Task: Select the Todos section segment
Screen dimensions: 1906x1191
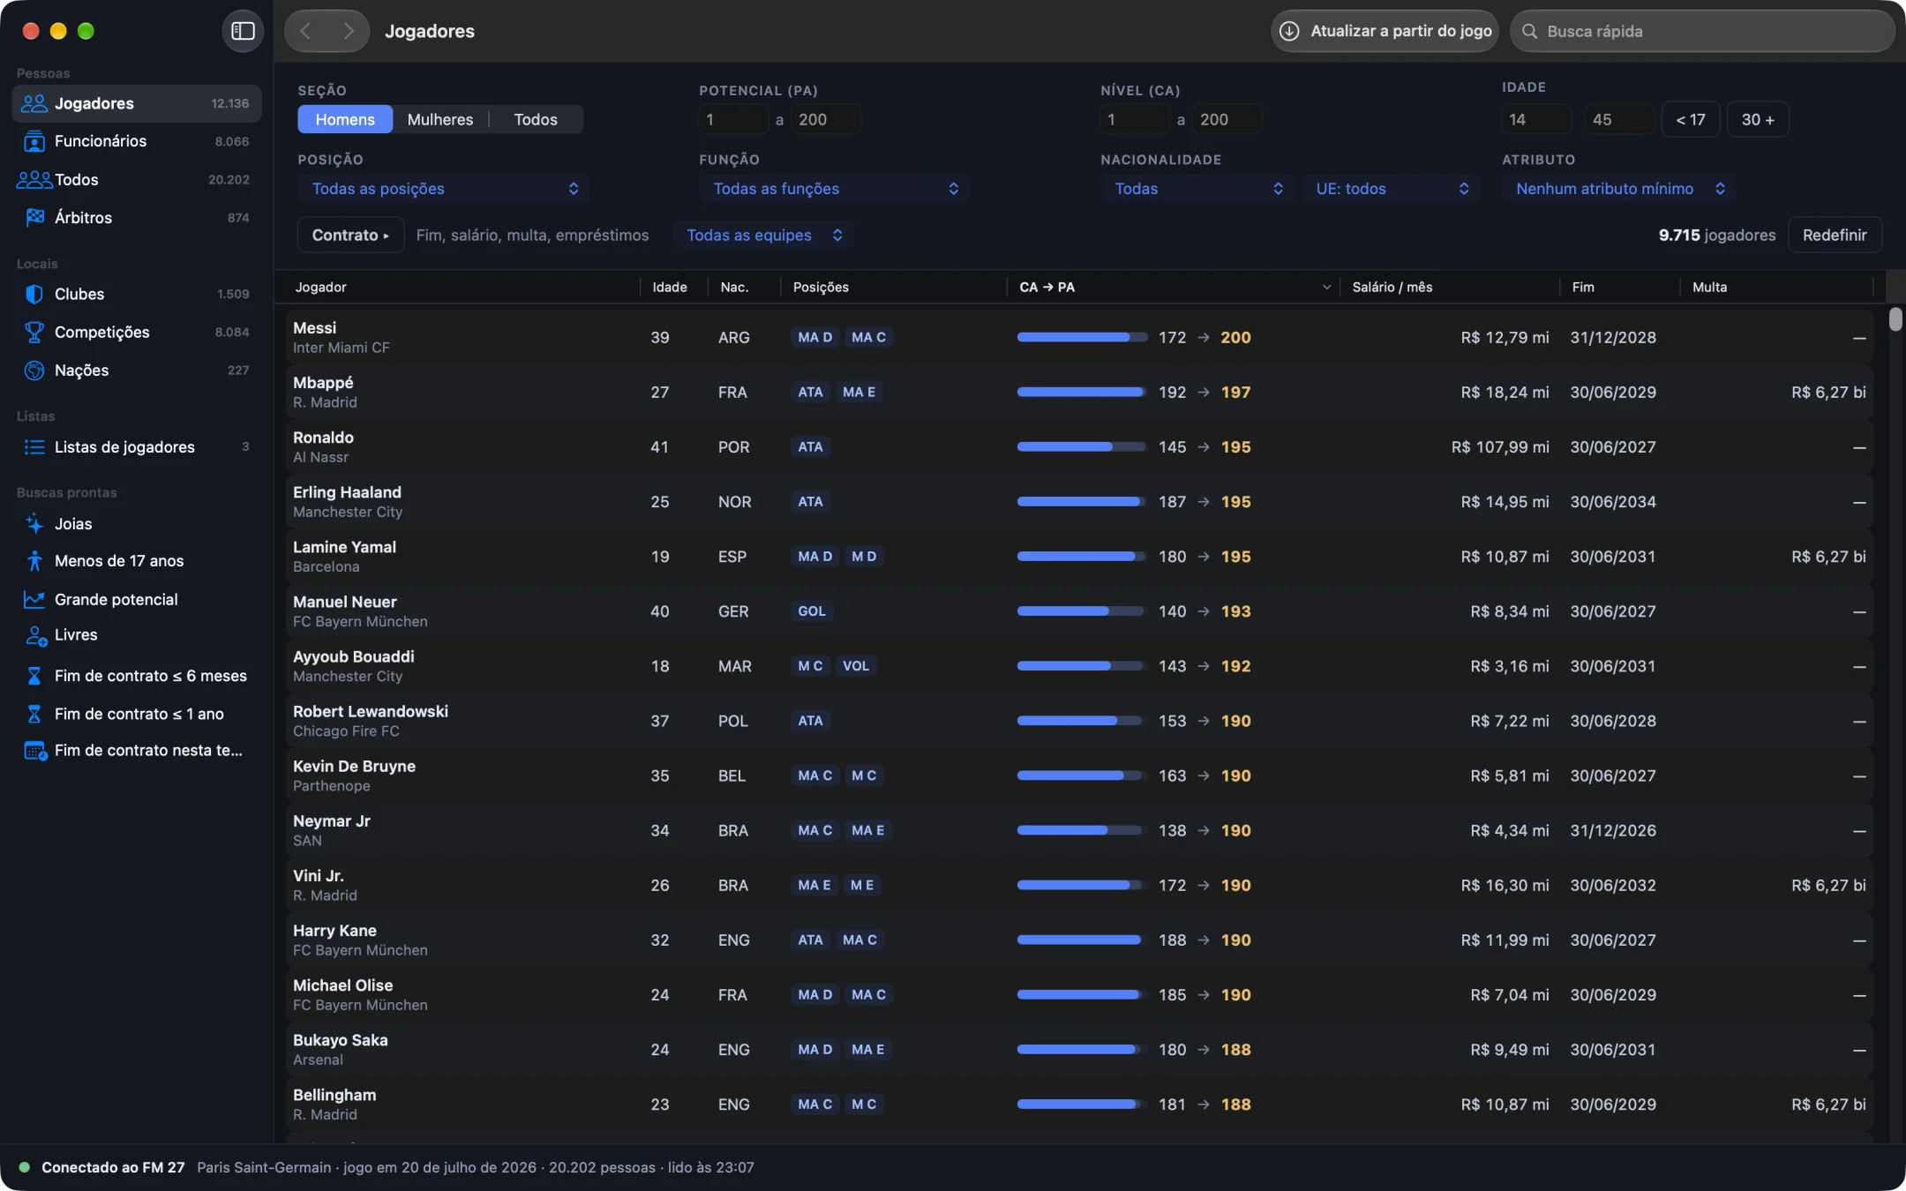Action: (x=536, y=119)
